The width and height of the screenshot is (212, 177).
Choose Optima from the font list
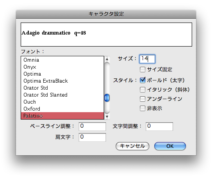coord(62,74)
